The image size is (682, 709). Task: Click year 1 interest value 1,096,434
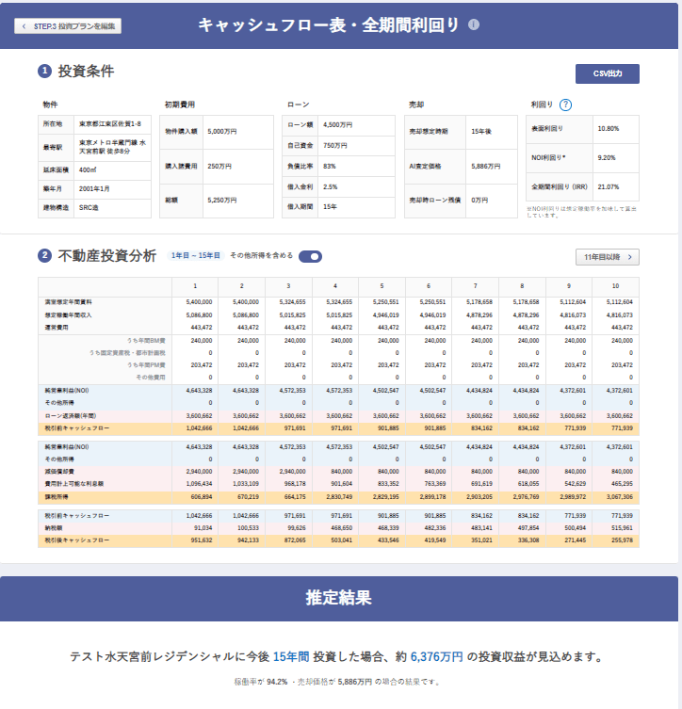[199, 484]
